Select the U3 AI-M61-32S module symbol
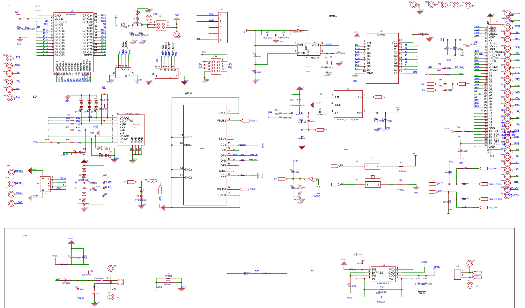525x308 pixels. pyautogui.click(x=73, y=42)
